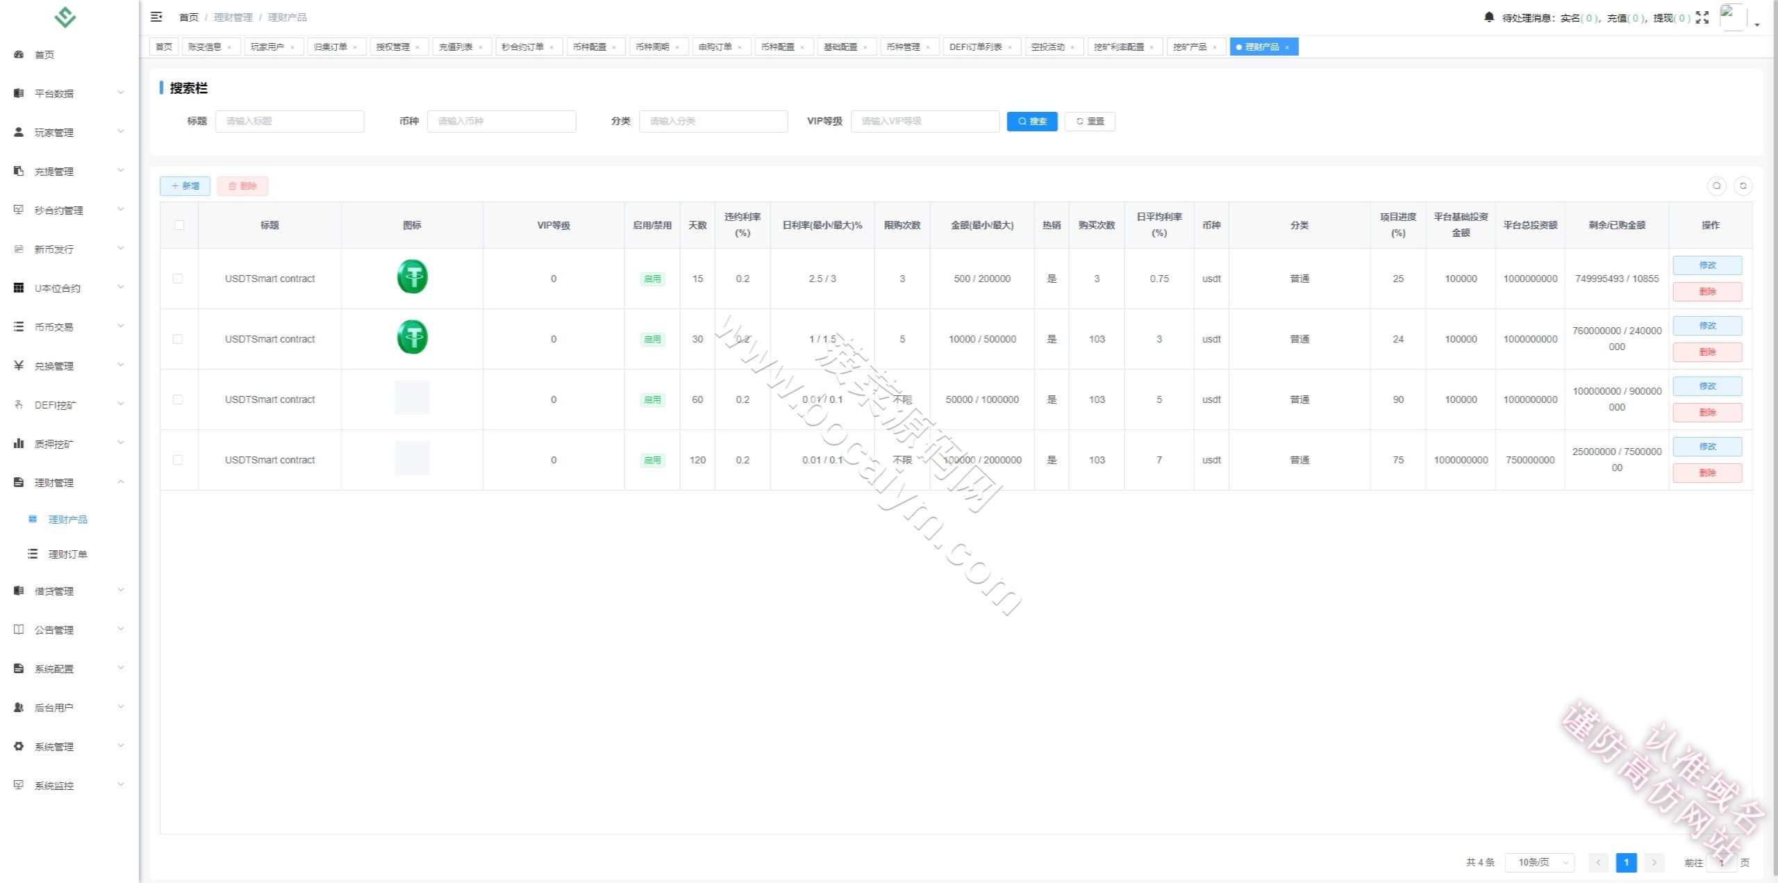
Task: Select page 1 in pagination
Action: 1626,862
